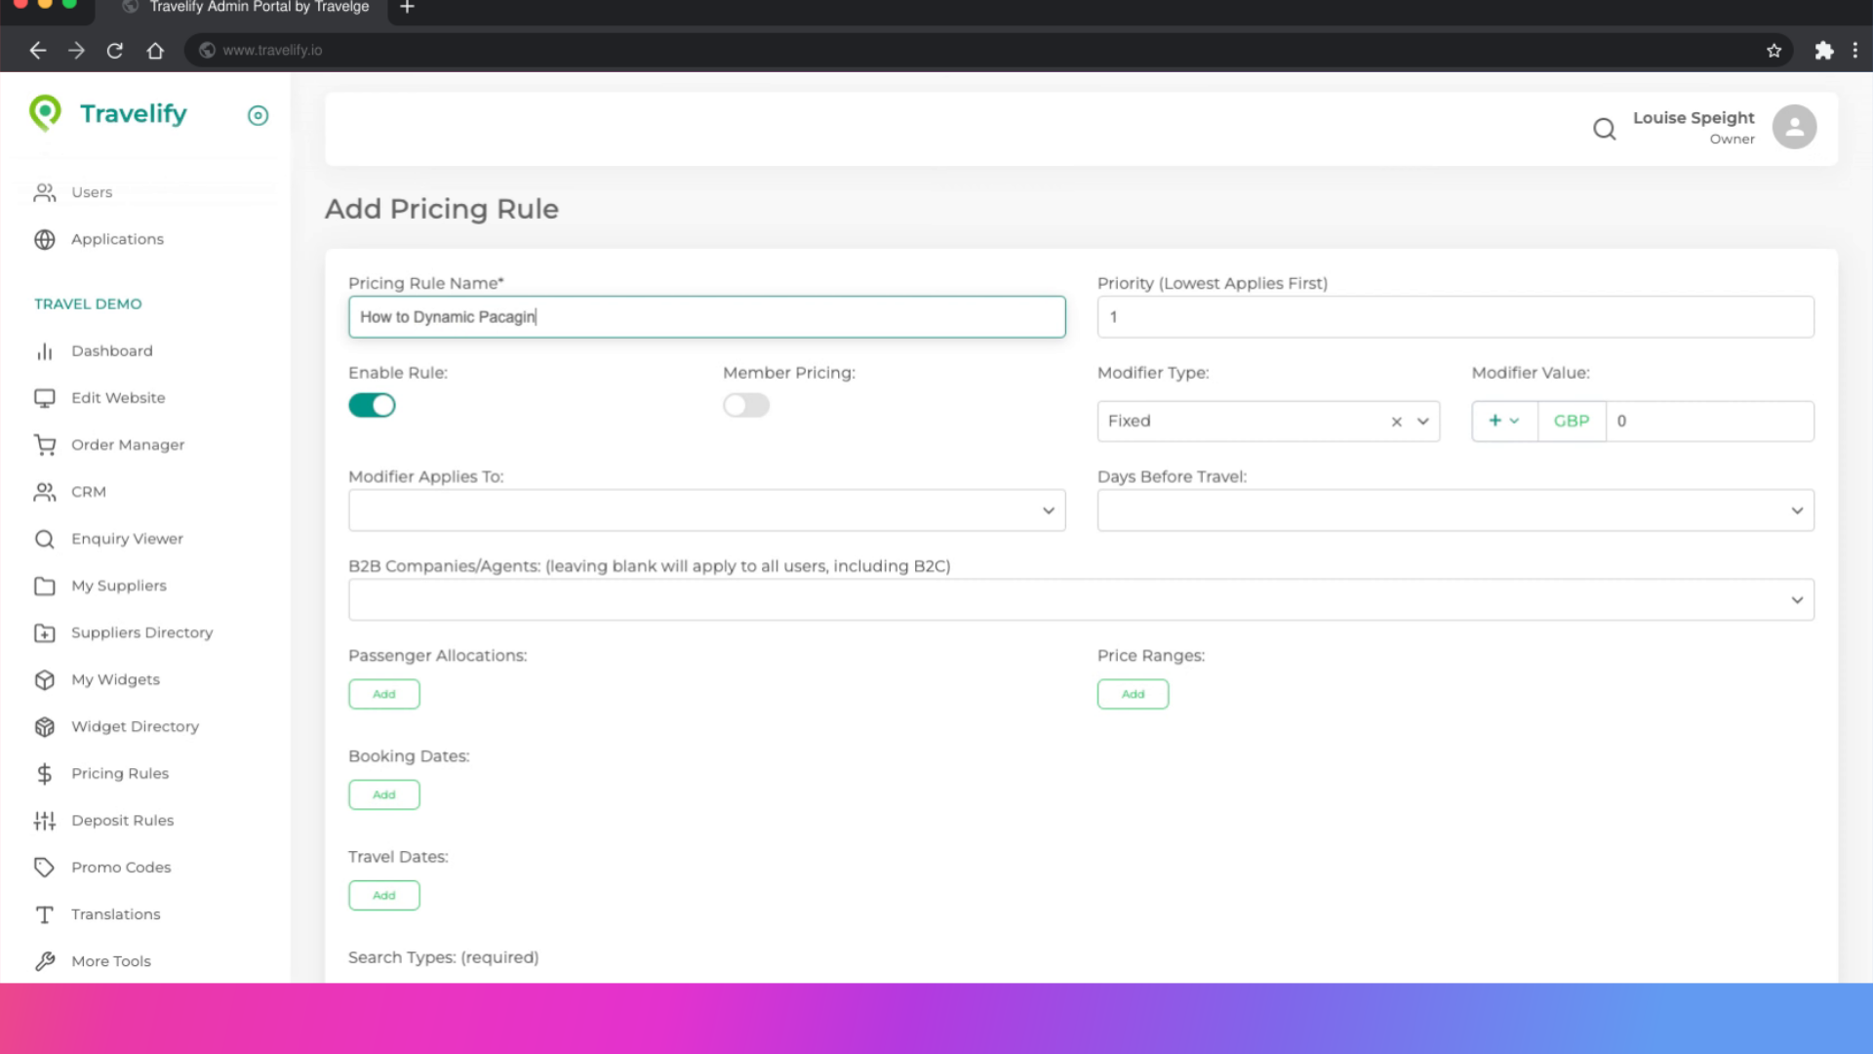Open the user avatar profile icon
Screen dimensions: 1873x1054
point(1794,127)
